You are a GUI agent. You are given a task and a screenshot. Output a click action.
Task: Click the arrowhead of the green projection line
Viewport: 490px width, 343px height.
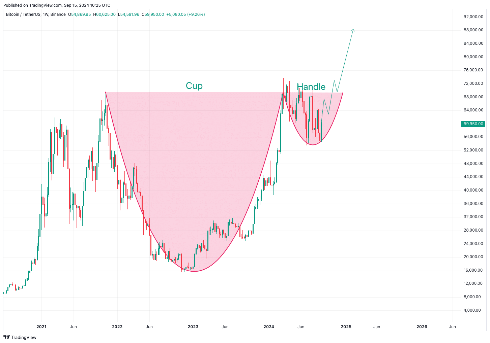(x=353, y=30)
